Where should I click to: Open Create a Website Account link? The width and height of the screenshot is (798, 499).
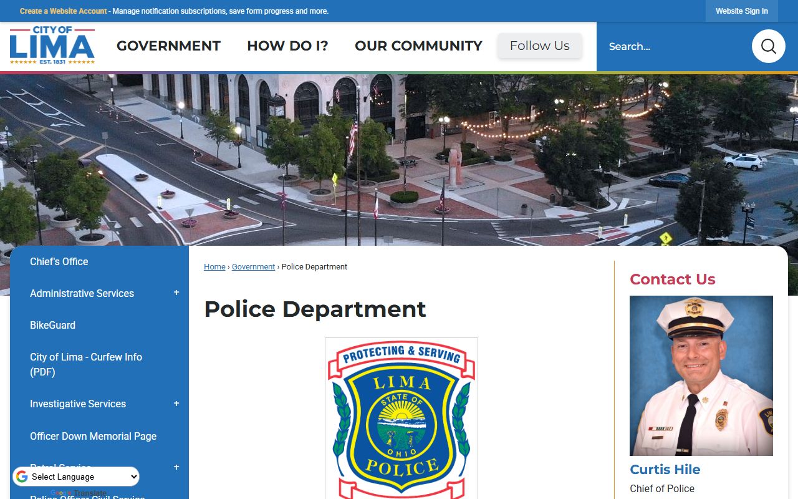point(64,11)
